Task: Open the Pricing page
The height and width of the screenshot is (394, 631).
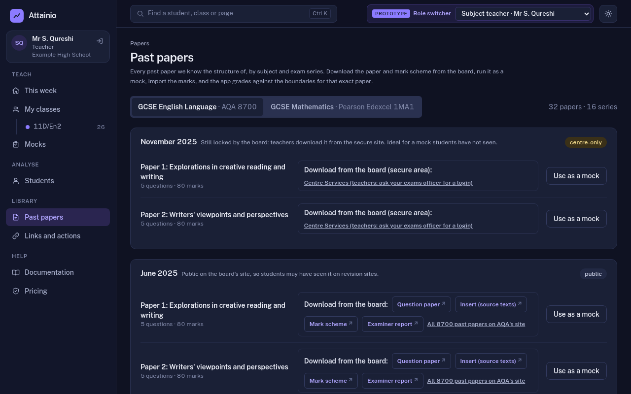Action: tap(58, 291)
